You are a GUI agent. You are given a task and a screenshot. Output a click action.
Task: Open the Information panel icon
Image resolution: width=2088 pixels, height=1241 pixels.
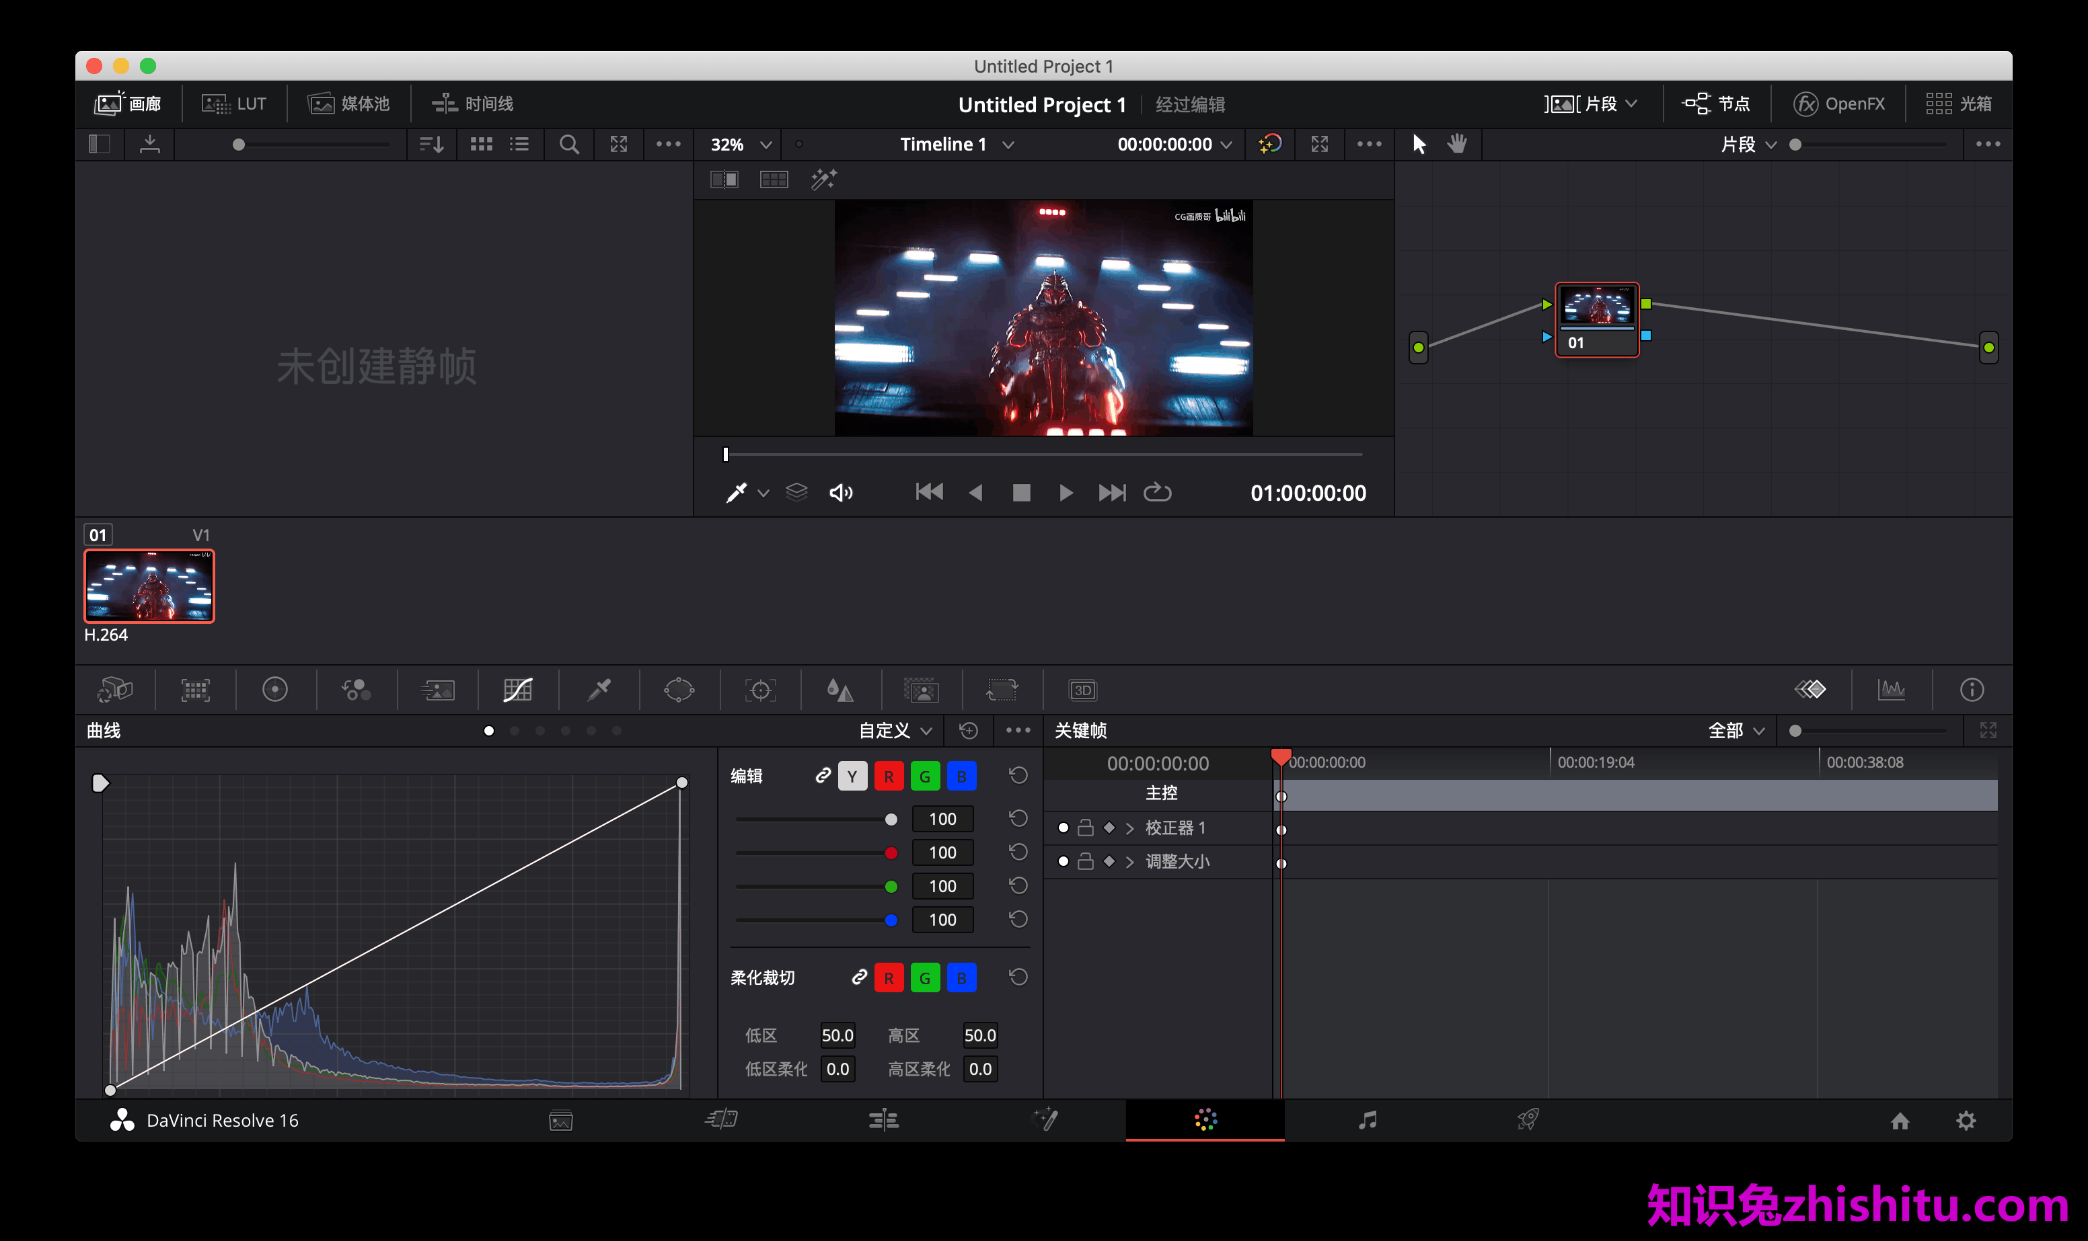click(1972, 689)
